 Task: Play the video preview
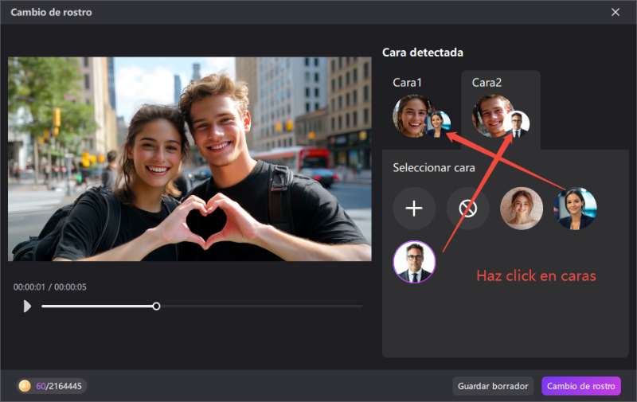coord(27,306)
